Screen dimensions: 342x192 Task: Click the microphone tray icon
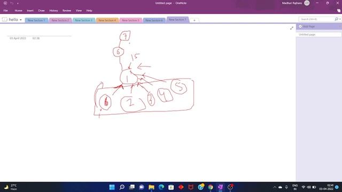click(286, 187)
